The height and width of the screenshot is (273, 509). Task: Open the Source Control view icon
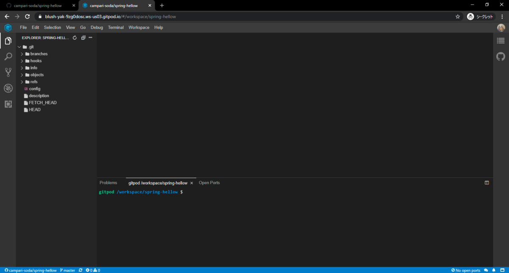(x=8, y=72)
